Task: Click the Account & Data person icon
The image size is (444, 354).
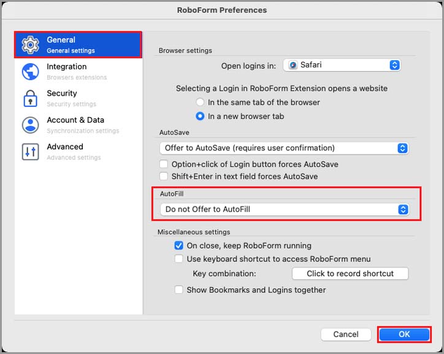Action: (x=30, y=125)
